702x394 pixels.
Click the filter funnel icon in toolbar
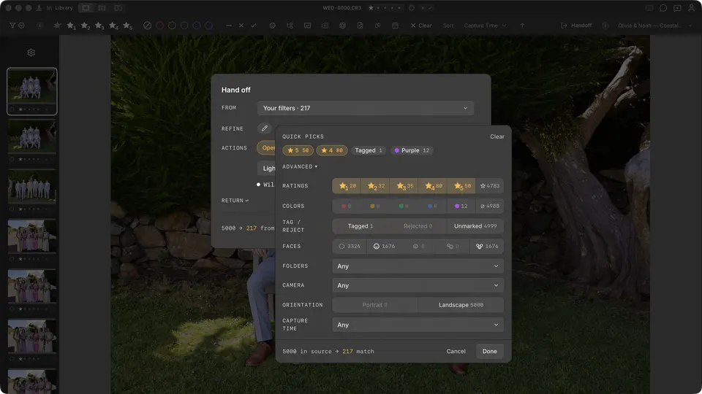click(x=12, y=26)
